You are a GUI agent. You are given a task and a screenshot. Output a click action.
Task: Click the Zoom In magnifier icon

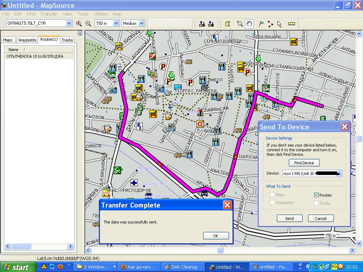[x=79, y=23]
